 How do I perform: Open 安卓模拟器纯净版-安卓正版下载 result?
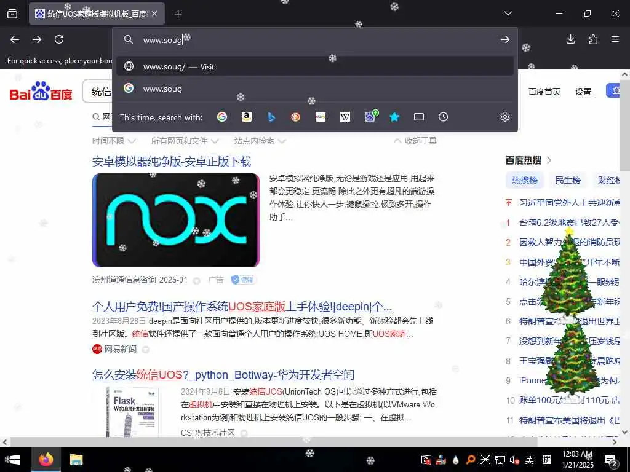click(x=172, y=162)
